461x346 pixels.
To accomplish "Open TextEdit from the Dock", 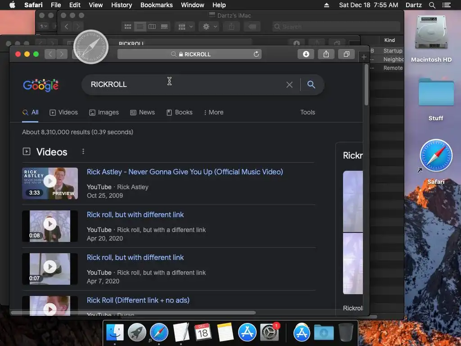I will (181, 332).
